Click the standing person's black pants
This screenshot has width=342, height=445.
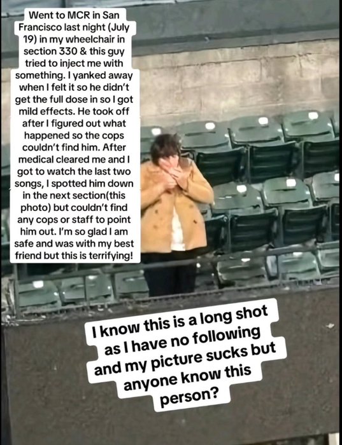click(170, 273)
